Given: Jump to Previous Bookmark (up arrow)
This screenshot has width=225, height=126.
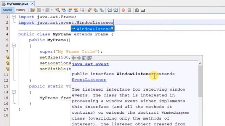Looking at the screenshot, I should (90, 10).
